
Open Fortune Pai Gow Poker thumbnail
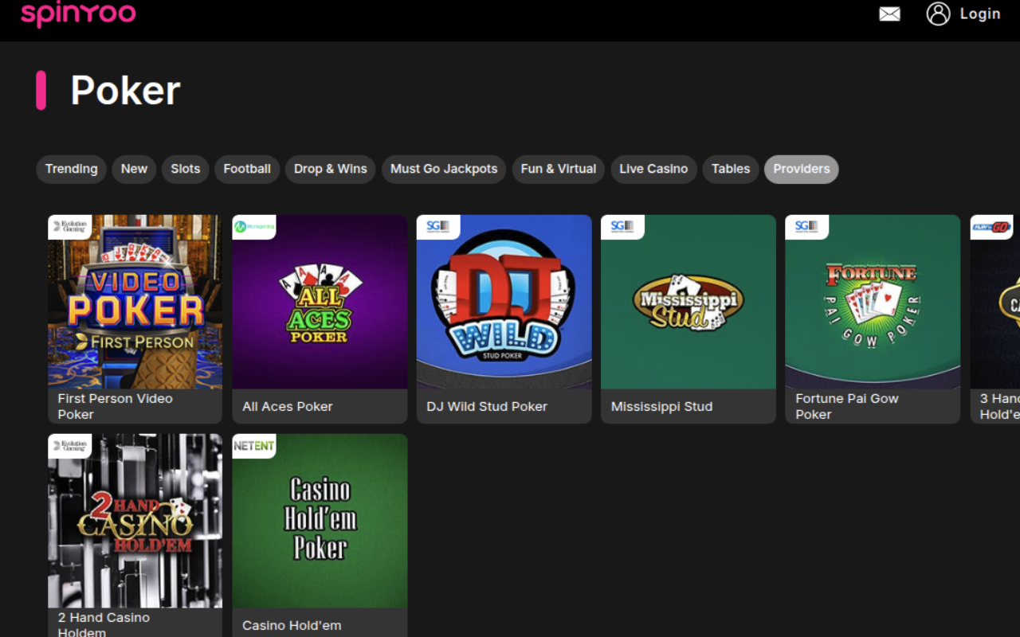tap(873, 302)
